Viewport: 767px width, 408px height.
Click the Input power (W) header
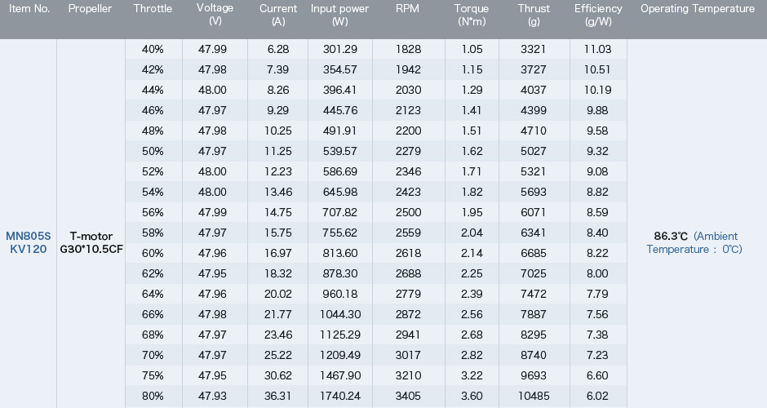(x=339, y=15)
